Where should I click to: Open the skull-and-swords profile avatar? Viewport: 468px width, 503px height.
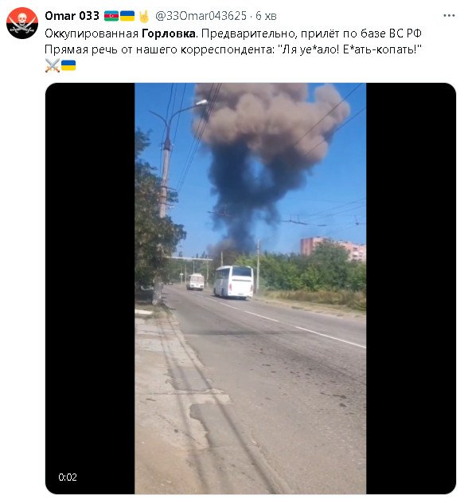[x=22, y=23]
